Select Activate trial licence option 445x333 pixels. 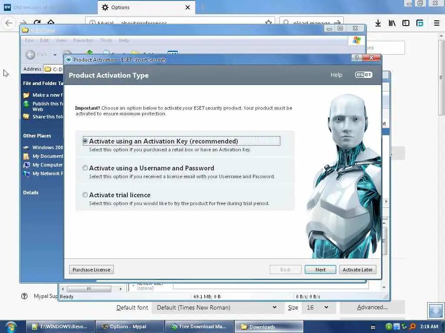[x=85, y=195]
